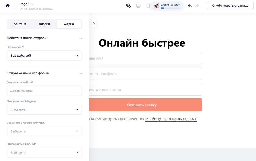Click the "Отправлять в Telegram" label
Screen dimensions: 256x161
tap(21, 101)
